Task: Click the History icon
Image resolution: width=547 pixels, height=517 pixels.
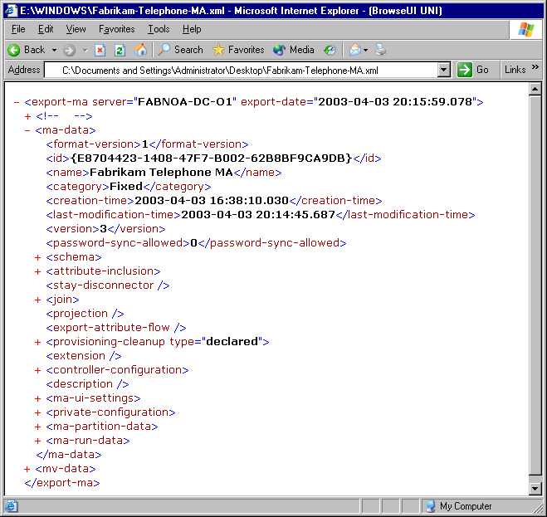Action: click(x=330, y=51)
